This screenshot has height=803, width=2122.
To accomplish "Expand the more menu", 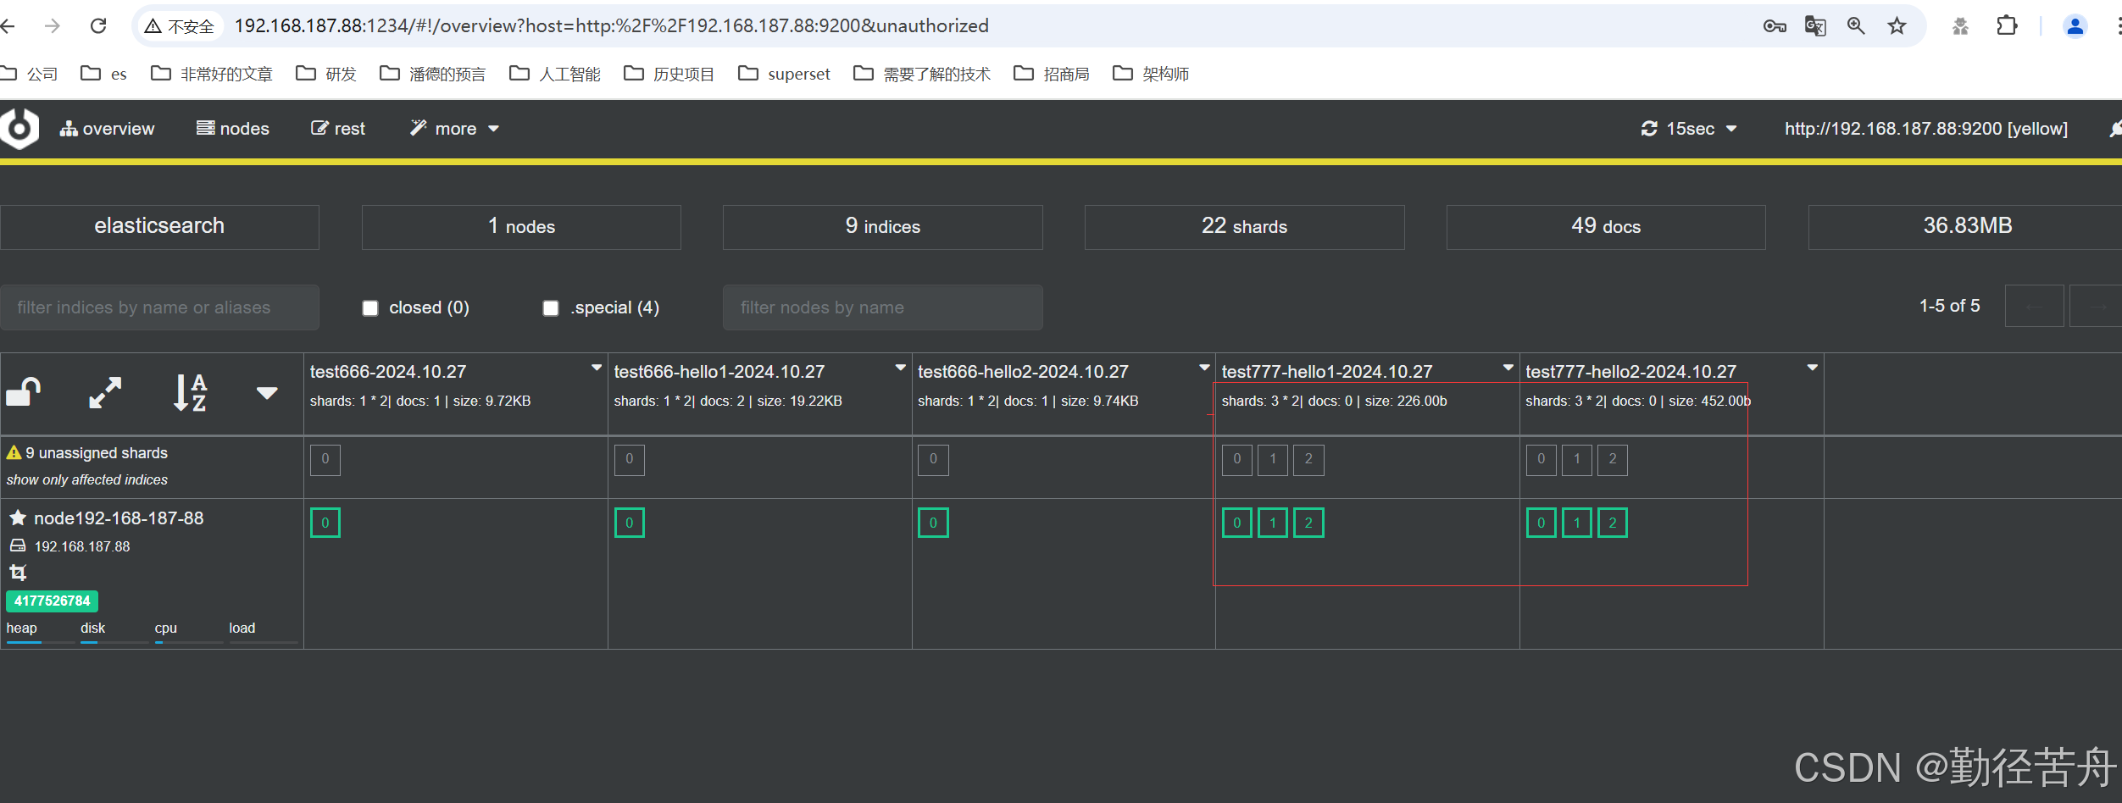I will click(455, 129).
